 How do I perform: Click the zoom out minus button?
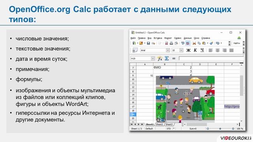[x=208, y=129]
